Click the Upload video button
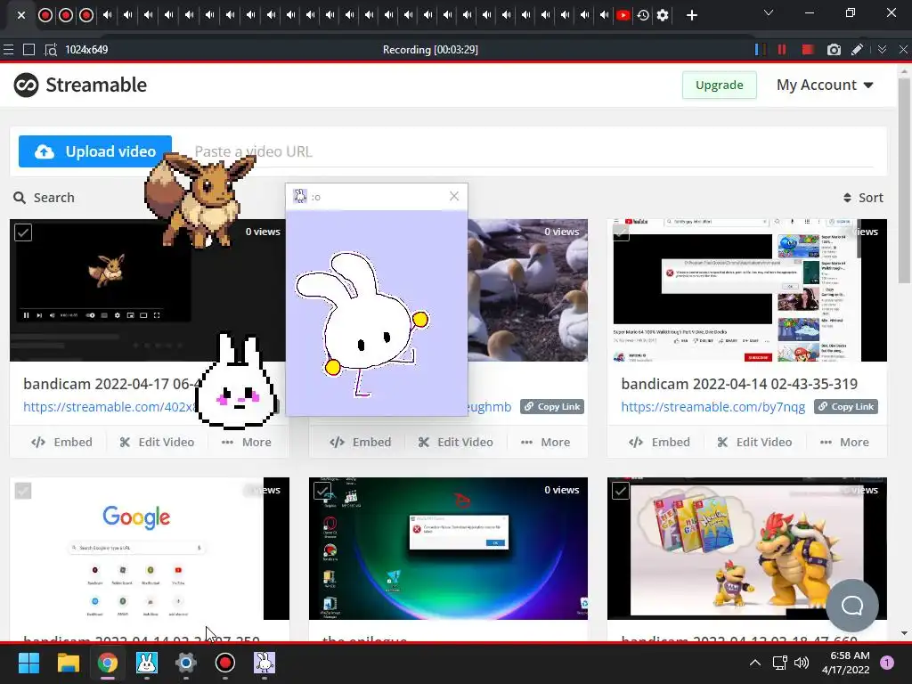This screenshot has width=912, height=684. [94, 151]
